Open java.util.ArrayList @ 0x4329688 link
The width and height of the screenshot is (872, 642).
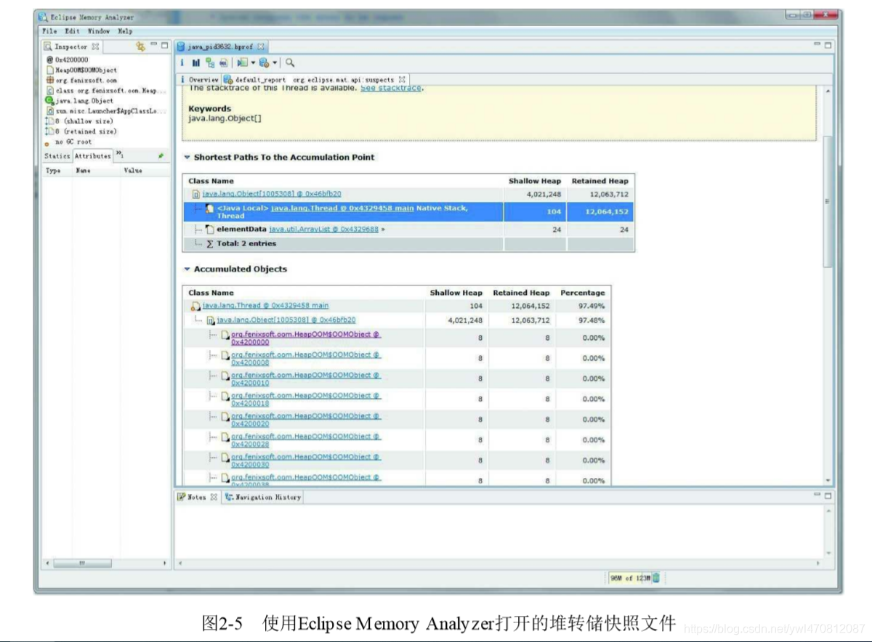(x=323, y=229)
